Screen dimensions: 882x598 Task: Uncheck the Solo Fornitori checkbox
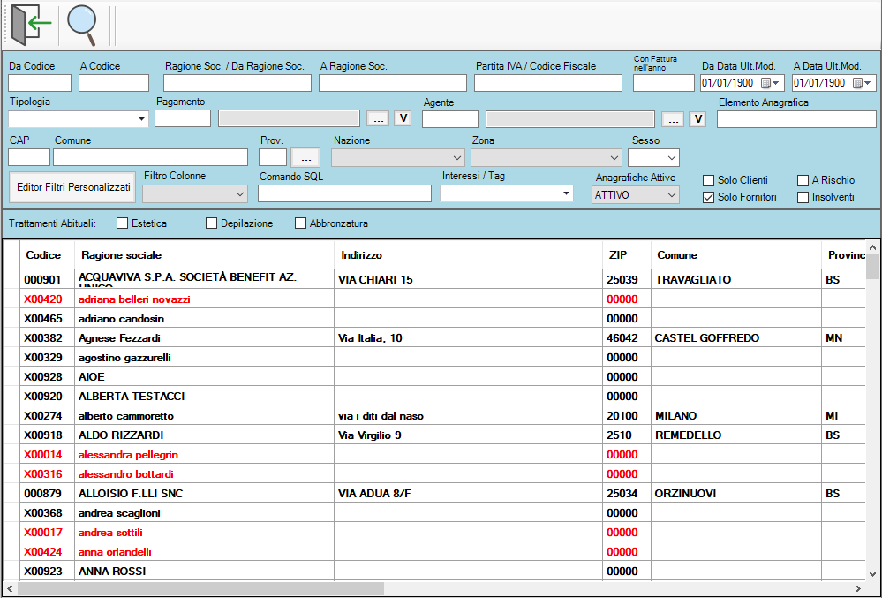click(x=708, y=197)
